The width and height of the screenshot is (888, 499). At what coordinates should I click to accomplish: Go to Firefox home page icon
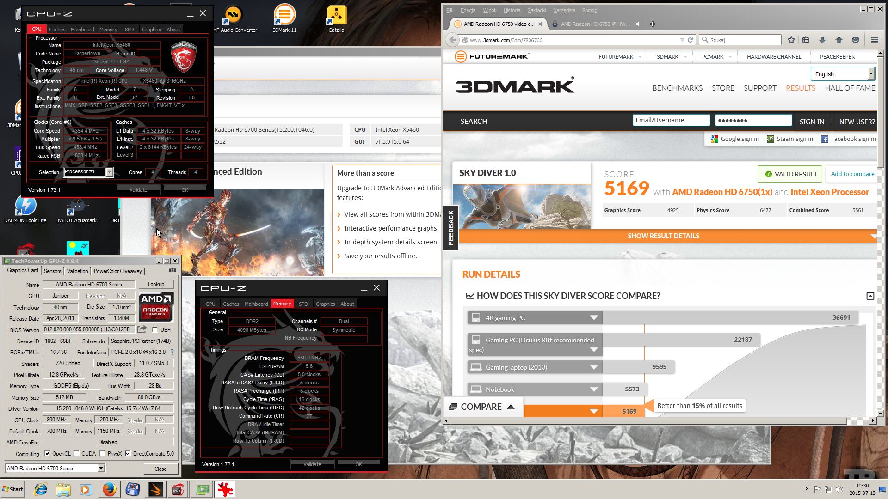pos(839,40)
